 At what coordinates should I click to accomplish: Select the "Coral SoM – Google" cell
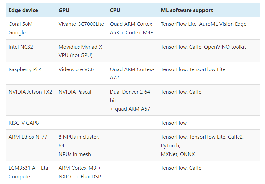coord(23,28)
